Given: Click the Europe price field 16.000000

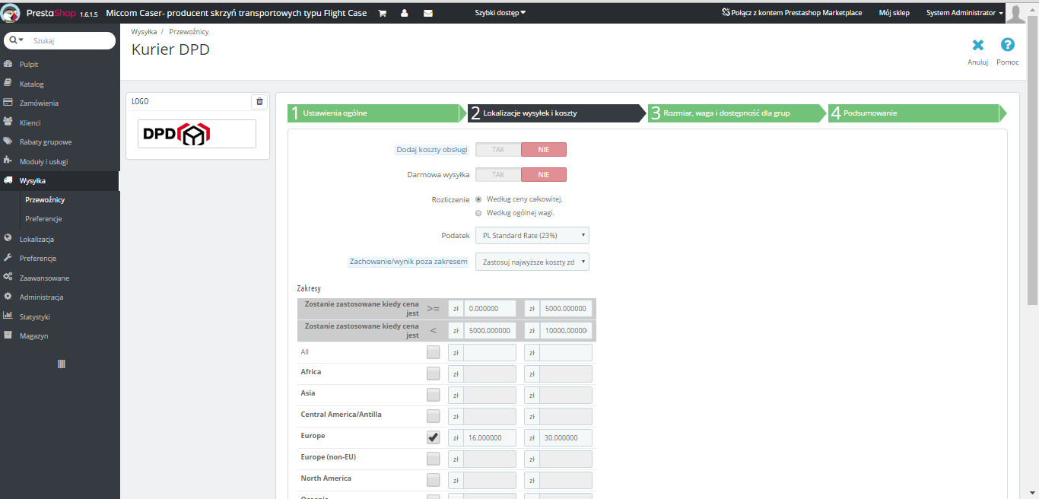Looking at the screenshot, I should point(490,437).
